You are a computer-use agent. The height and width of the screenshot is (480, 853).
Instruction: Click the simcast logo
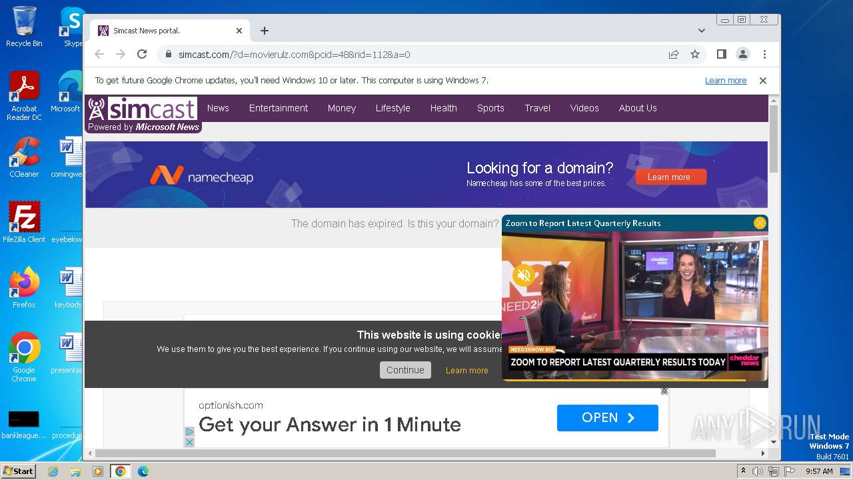(142, 109)
